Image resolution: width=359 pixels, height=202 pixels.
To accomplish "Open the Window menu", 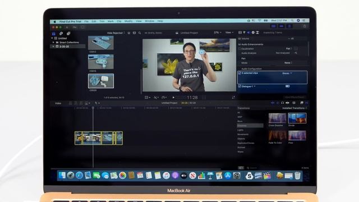I will click(x=150, y=21).
